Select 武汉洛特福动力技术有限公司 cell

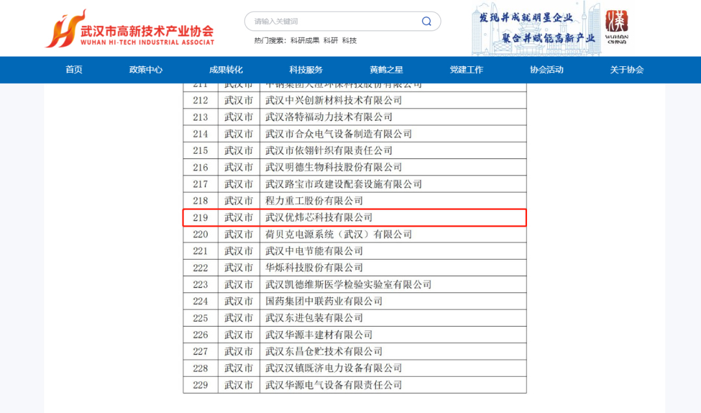393,118
